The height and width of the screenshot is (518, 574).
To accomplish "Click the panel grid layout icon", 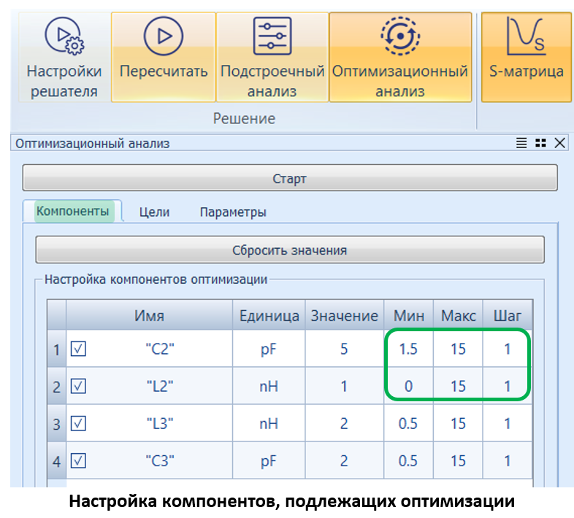I will 540,144.
